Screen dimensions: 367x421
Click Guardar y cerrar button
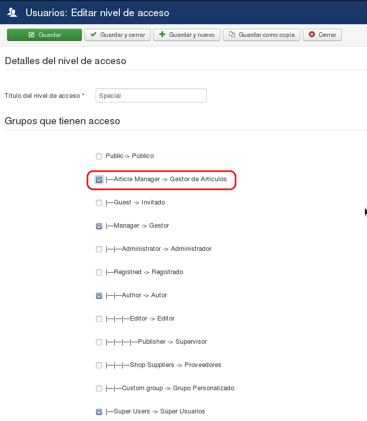click(x=117, y=35)
